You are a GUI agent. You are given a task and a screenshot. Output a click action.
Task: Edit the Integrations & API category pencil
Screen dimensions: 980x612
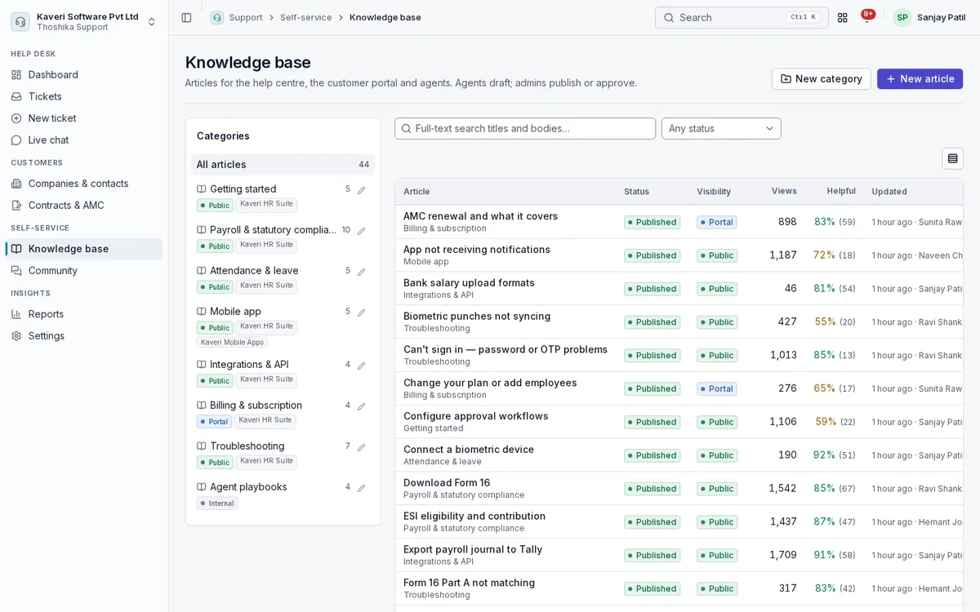pos(361,366)
